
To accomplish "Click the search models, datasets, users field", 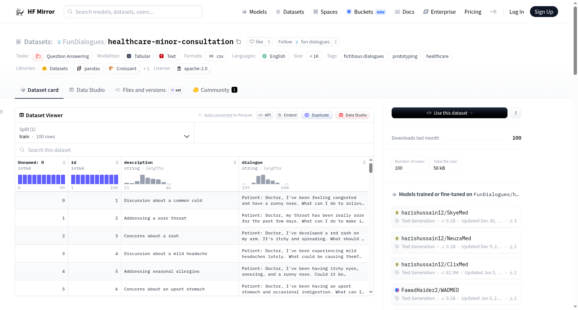I will coord(133,12).
